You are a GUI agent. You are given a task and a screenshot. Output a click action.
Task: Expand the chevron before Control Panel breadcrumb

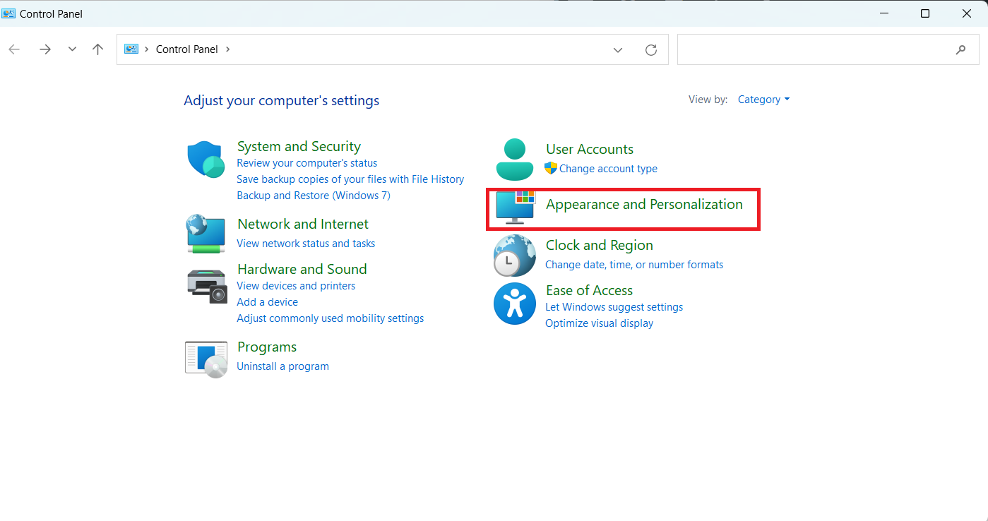click(x=147, y=49)
